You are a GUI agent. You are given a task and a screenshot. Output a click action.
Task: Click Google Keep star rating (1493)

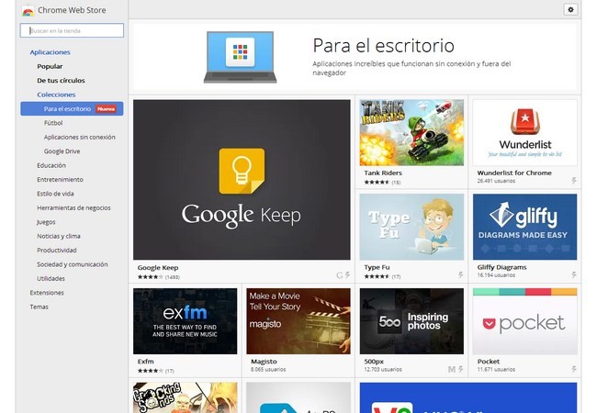158,277
